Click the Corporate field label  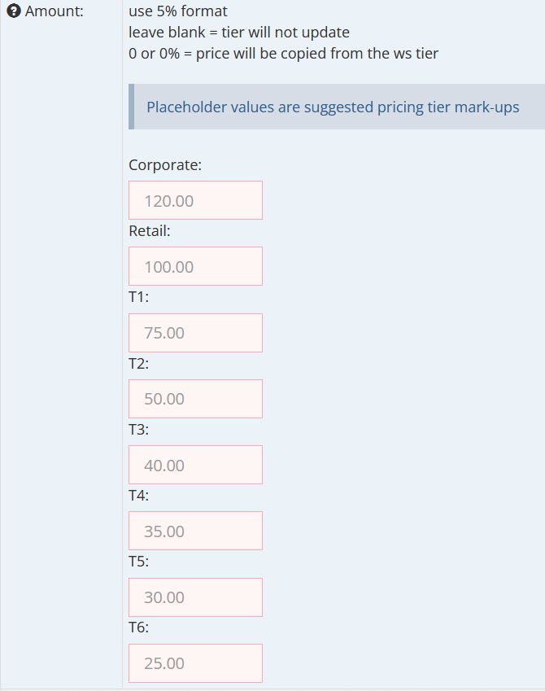pos(165,165)
